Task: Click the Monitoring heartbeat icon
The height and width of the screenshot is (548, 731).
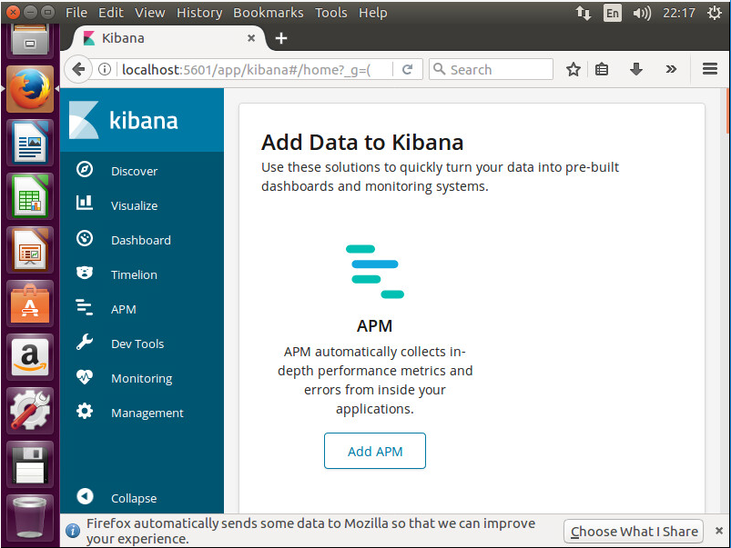Action: [85, 376]
